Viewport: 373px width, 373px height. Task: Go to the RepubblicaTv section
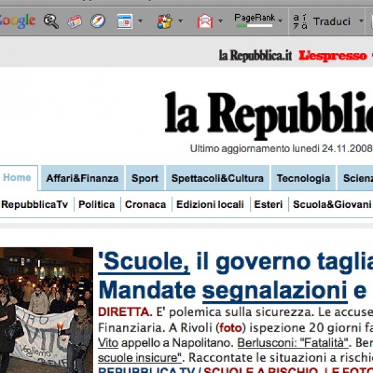[35, 205]
